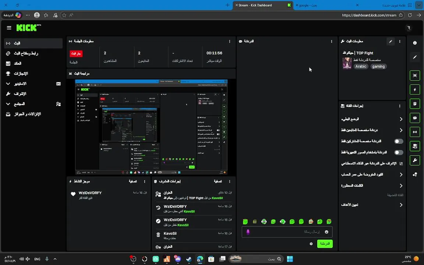Viewport: 424px width, 265px height.
Task: Select WzlDsVDRFY in the activity feed
Action: 90,193
